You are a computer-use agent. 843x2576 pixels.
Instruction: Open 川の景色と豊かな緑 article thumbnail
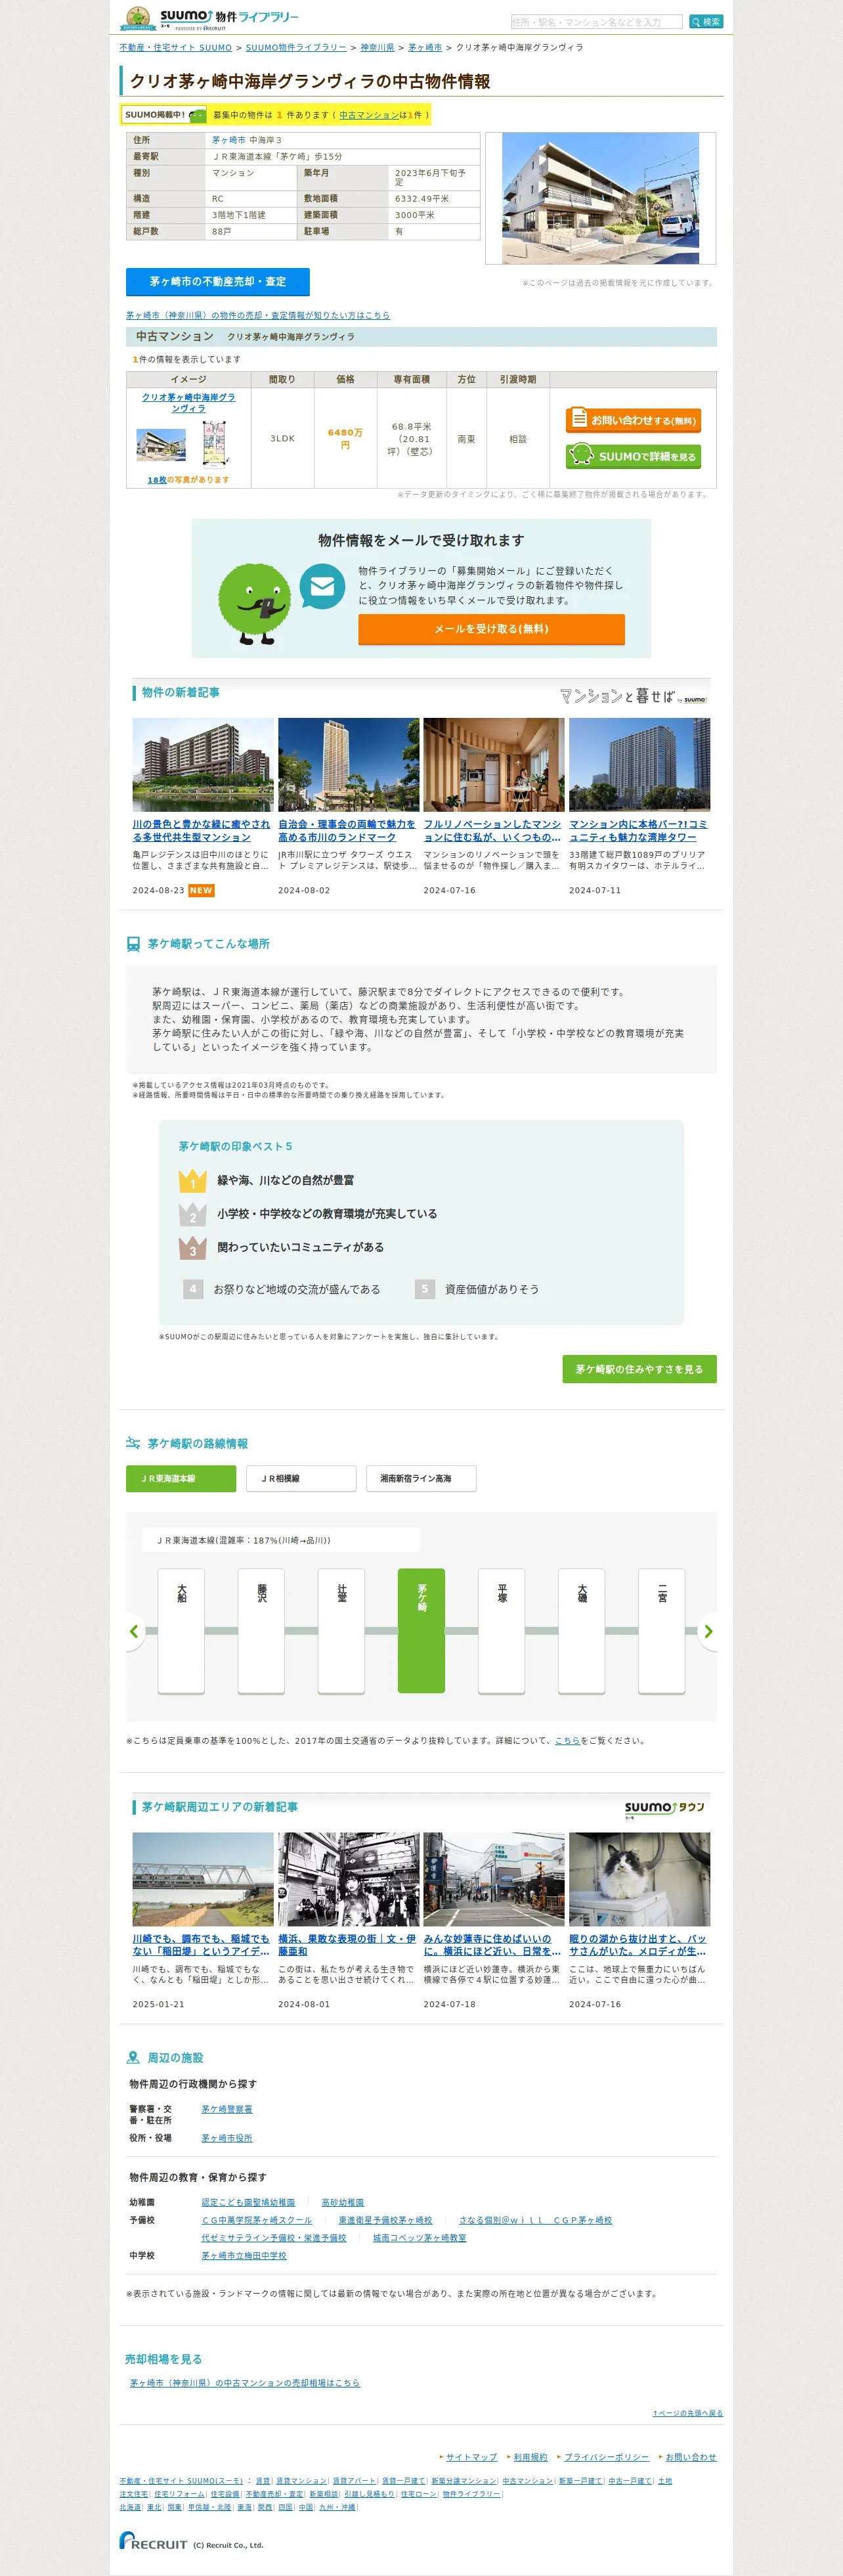(x=203, y=764)
